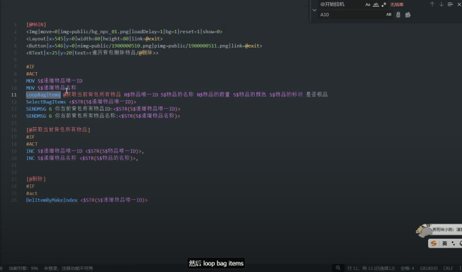Go to previous match arrow

[x=432, y=4]
